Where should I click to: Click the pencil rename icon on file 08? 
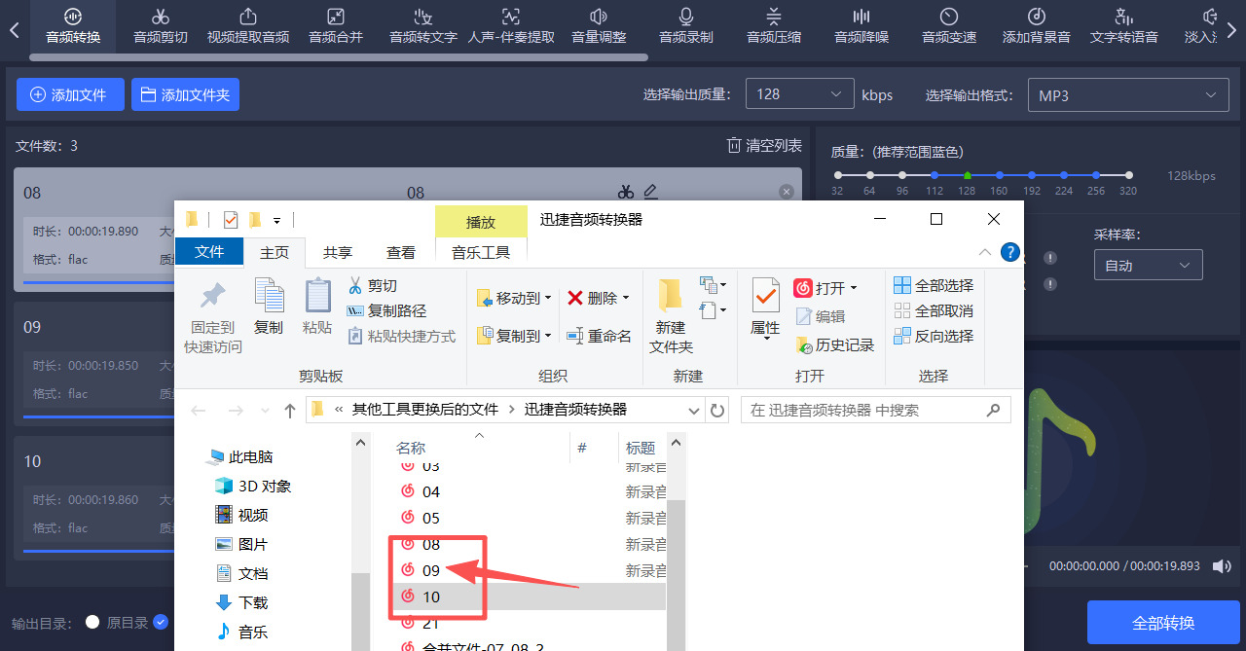pyautogui.click(x=651, y=192)
